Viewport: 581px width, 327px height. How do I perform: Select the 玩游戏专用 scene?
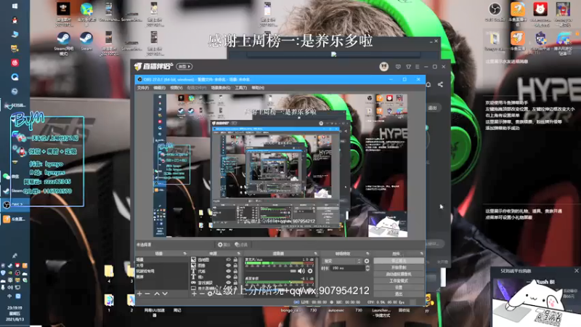pyautogui.click(x=145, y=271)
